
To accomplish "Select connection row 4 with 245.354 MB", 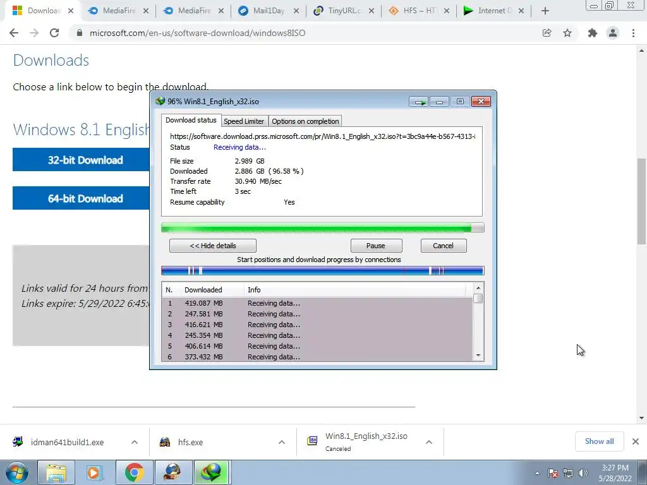I will (318, 335).
